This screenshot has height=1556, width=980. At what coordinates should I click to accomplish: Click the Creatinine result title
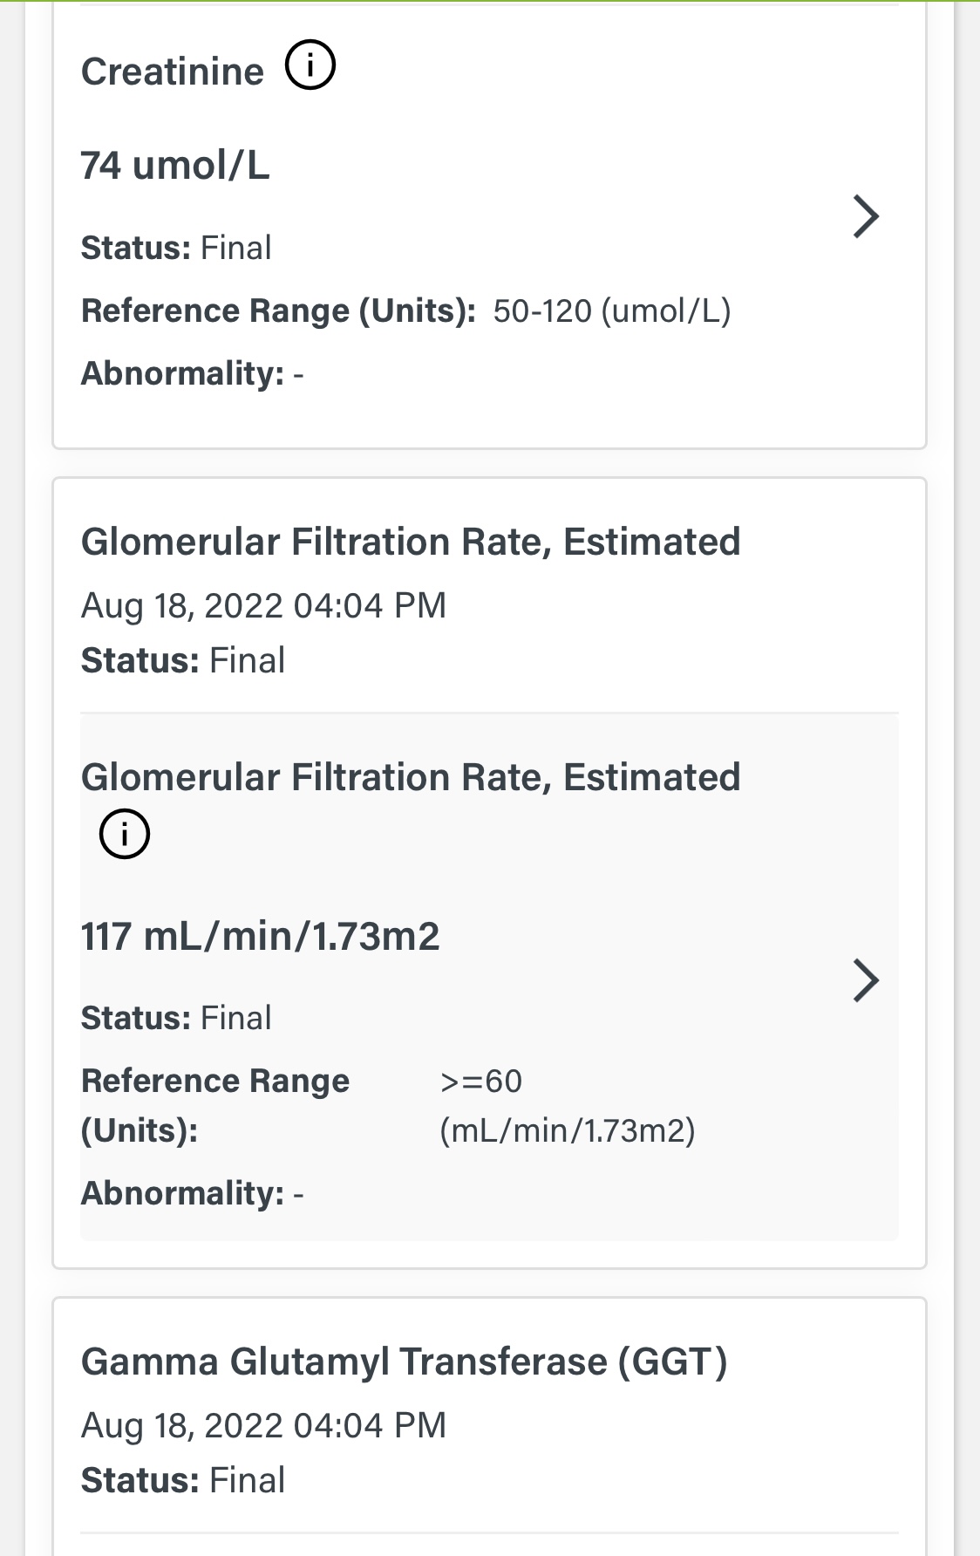tap(173, 72)
